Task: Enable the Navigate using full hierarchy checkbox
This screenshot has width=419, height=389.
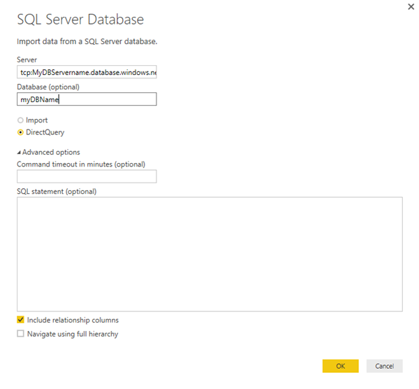Action: pos(20,334)
